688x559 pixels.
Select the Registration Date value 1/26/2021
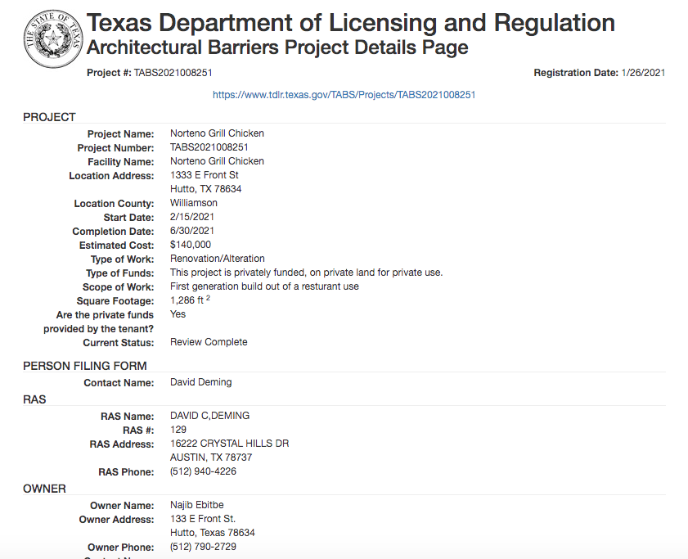click(x=643, y=73)
